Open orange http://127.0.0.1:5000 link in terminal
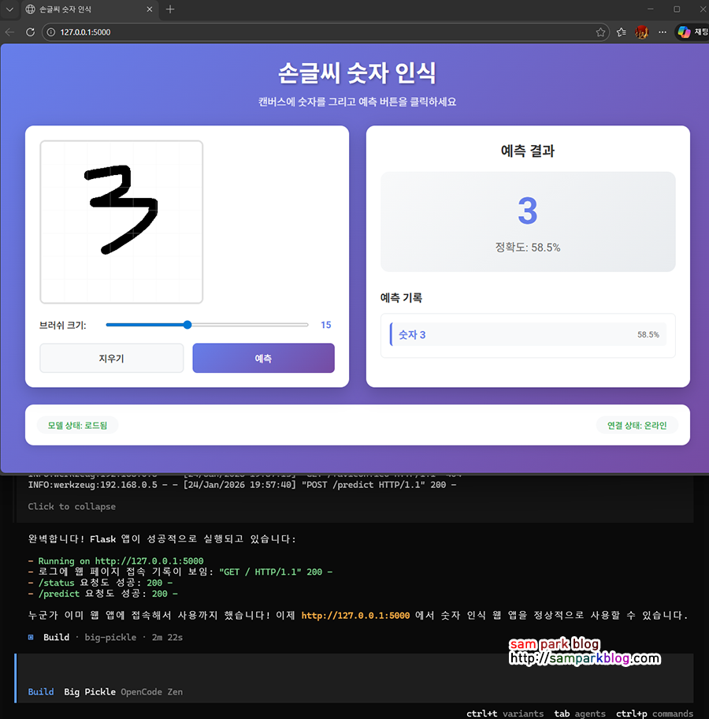The height and width of the screenshot is (719, 709). pyautogui.click(x=355, y=616)
